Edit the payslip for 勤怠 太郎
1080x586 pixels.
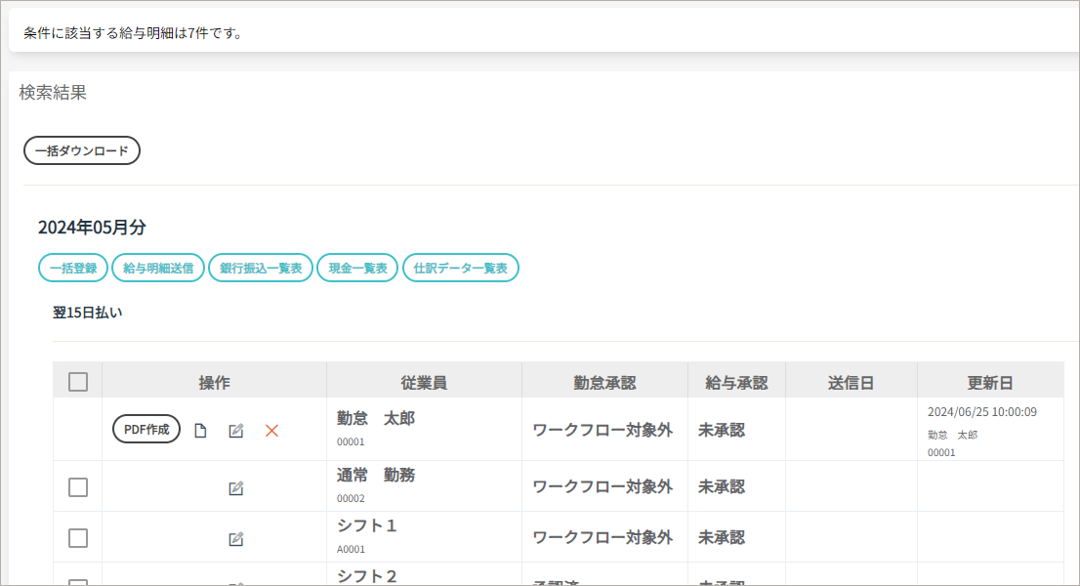[x=235, y=431]
